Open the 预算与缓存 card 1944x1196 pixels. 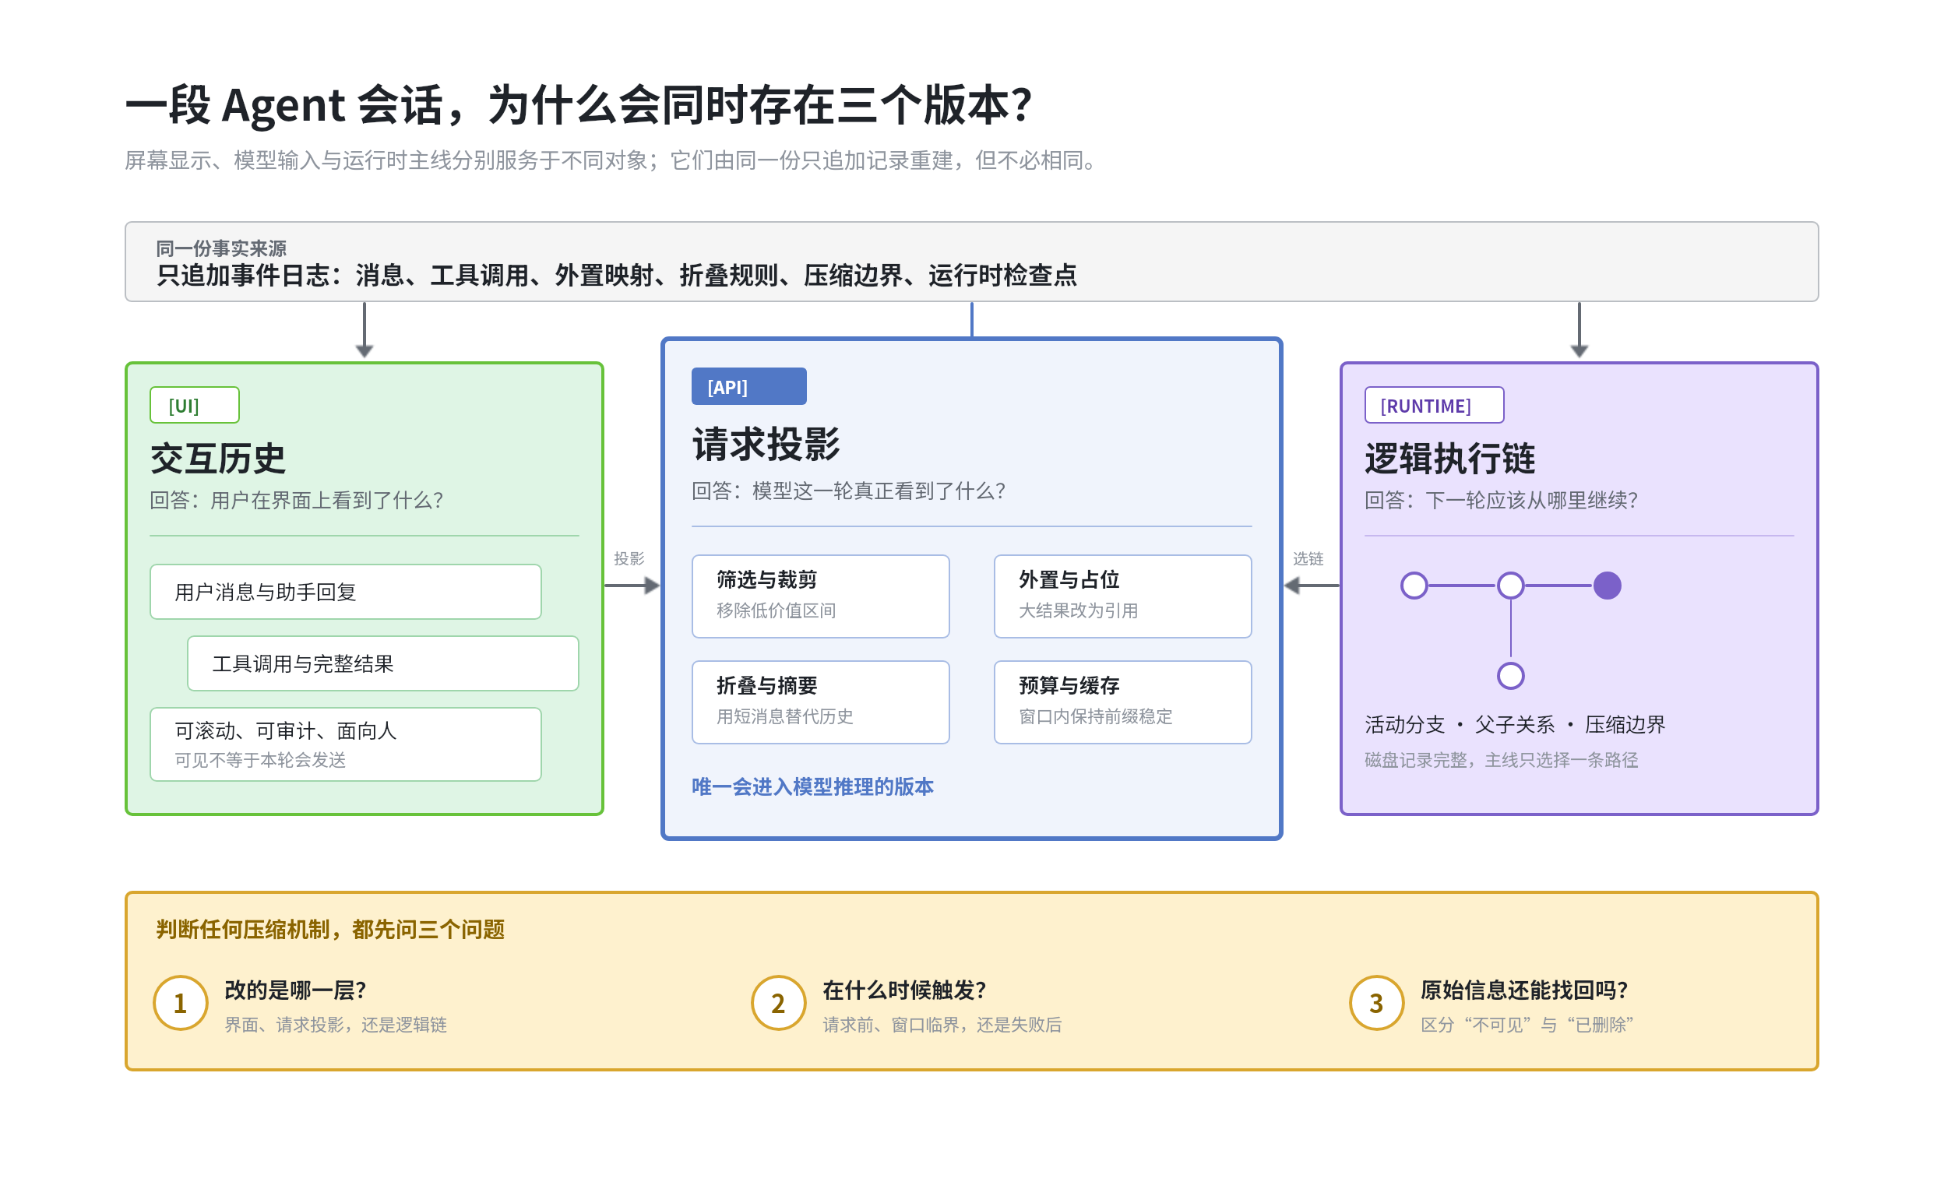1123,702
